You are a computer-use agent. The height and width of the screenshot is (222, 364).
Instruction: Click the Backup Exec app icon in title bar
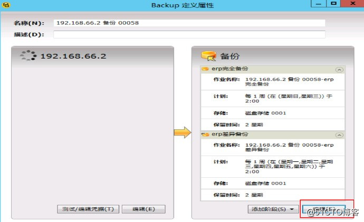point(6,5)
